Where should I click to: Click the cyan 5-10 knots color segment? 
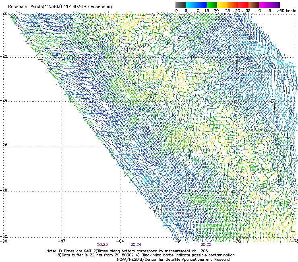click(191, 5)
